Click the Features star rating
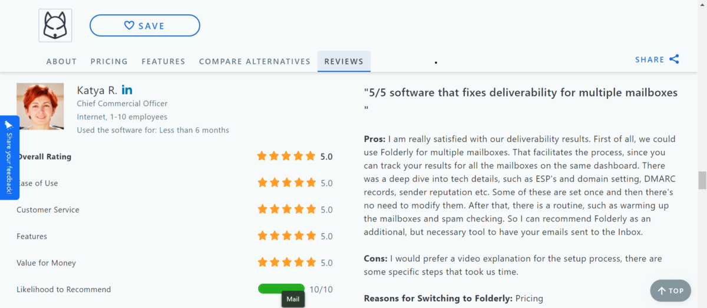Viewport: 707px width, 308px height. [286, 236]
